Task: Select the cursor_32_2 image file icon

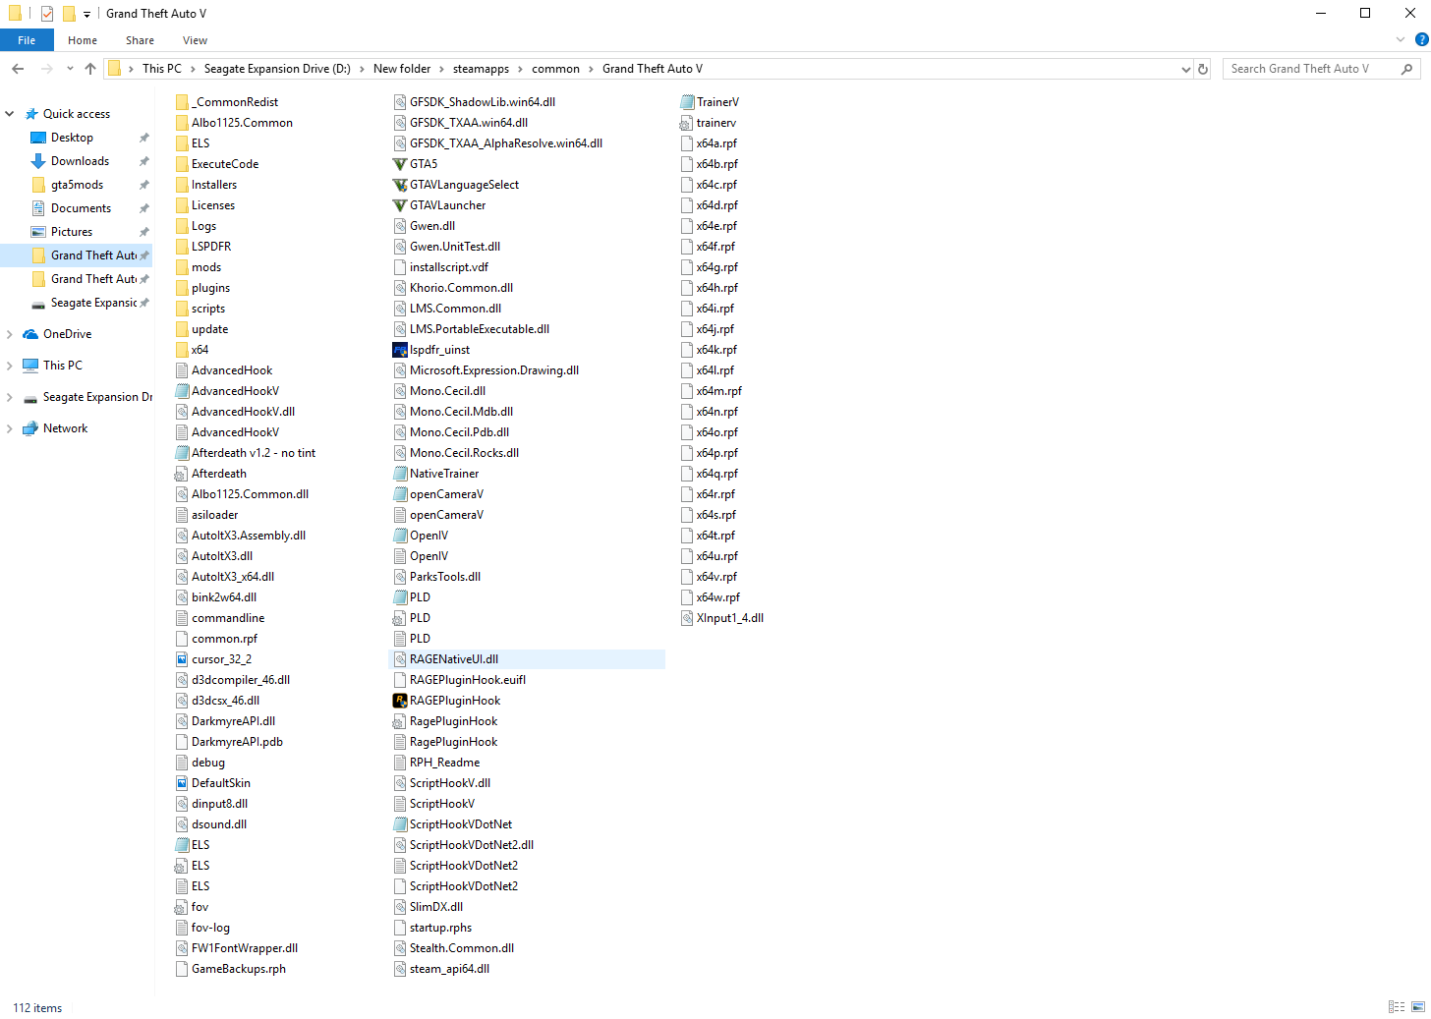Action: tap(181, 659)
